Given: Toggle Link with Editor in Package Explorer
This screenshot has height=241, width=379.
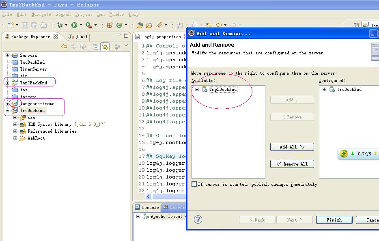Looking at the screenshot, I should click(x=105, y=47).
